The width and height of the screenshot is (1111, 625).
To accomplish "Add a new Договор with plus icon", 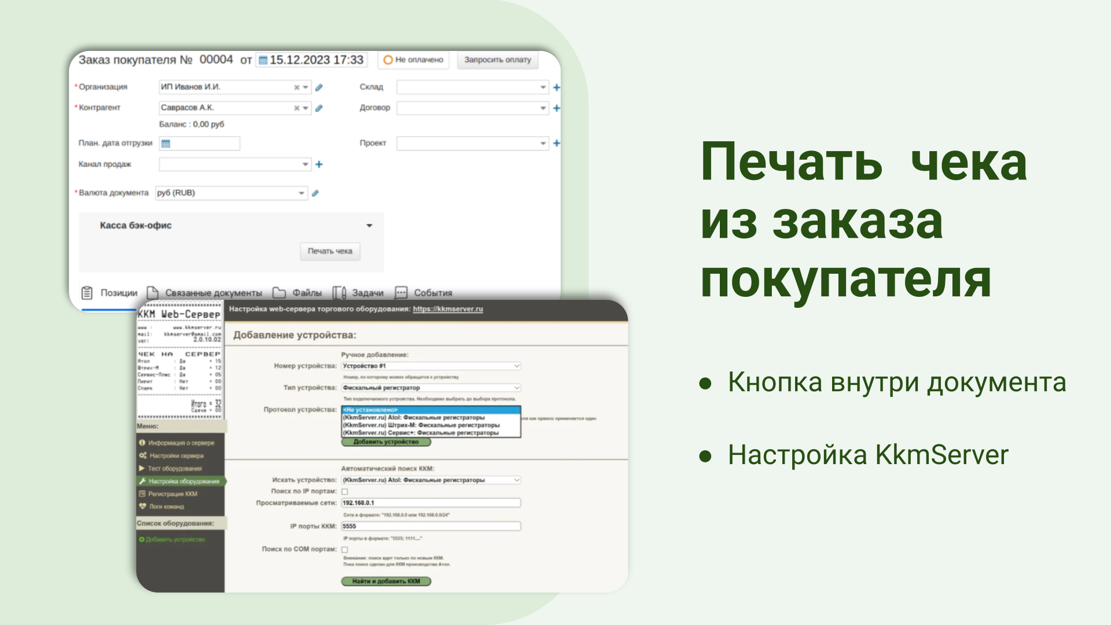I will pos(557,108).
